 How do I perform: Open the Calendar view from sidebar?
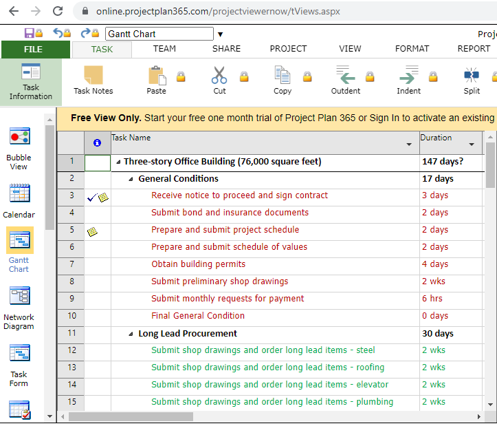(19, 201)
